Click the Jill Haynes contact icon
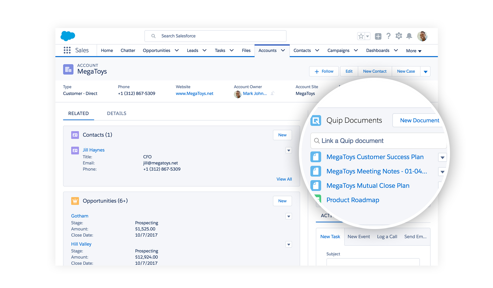Viewport: 493px width, 288px height. (x=75, y=150)
